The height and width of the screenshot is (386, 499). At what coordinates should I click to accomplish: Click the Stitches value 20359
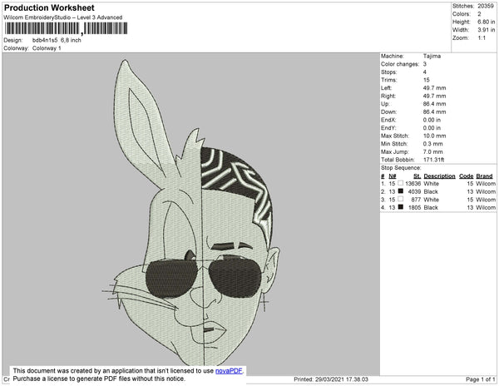click(x=486, y=6)
